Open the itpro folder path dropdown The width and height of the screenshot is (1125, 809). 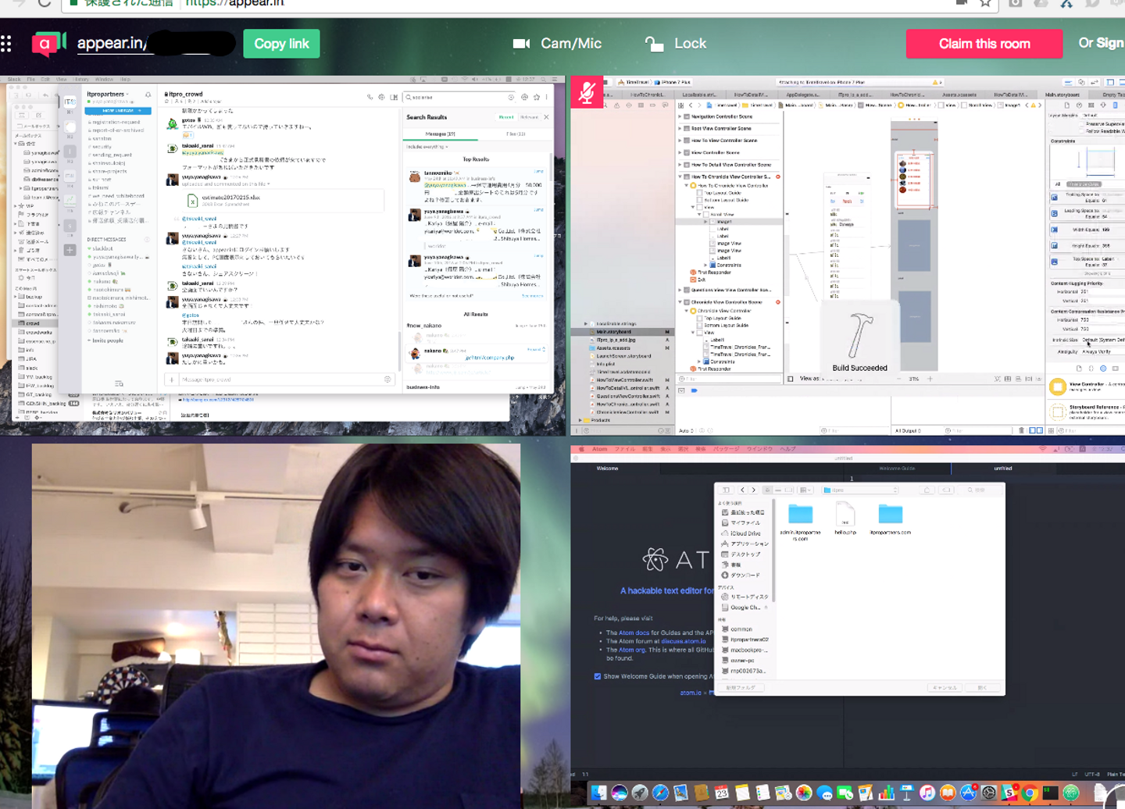(860, 490)
